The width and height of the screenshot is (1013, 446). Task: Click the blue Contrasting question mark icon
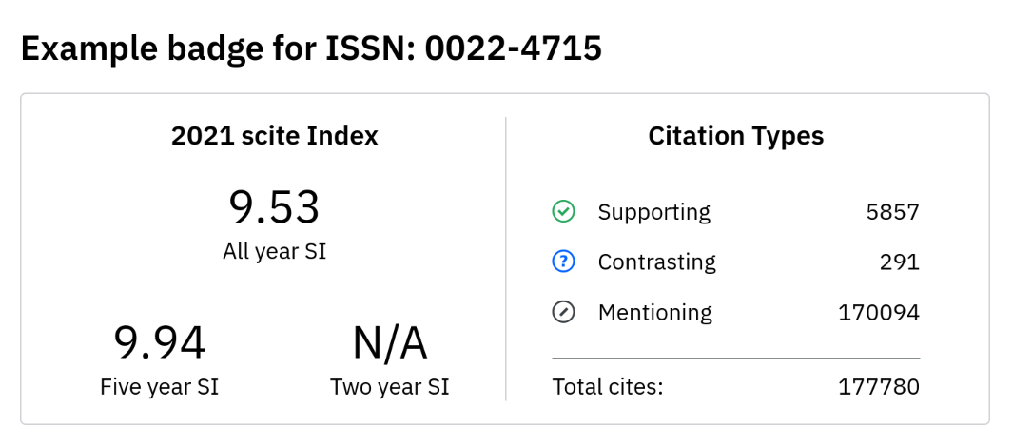coord(563,262)
